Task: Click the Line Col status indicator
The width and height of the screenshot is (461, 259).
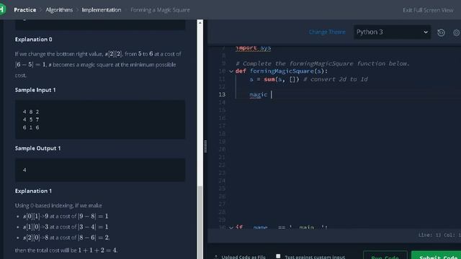Action: coord(439,235)
